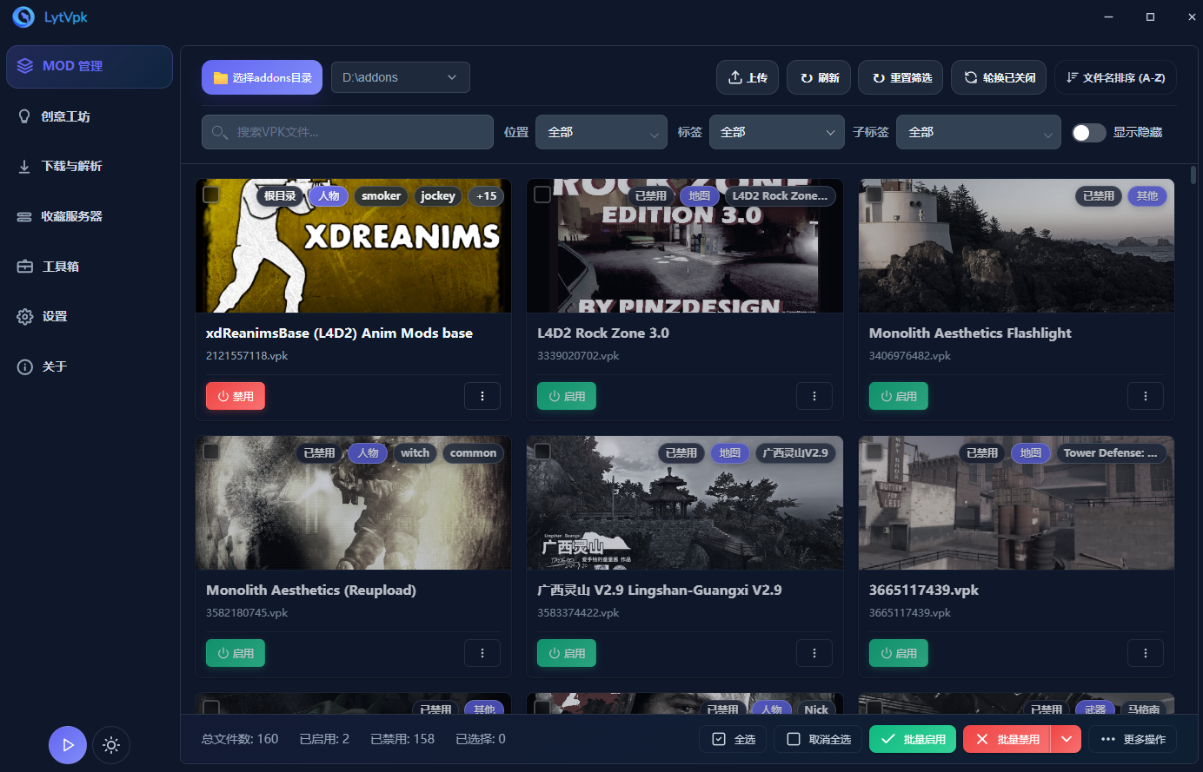Open three-dot menu for xdReanimsBase mod
This screenshot has height=772, width=1203.
(482, 396)
